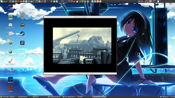This screenshot has height=98, width=175.
Task: Open the CPU monitor applet in top panel
Action: click(x=147, y=1)
